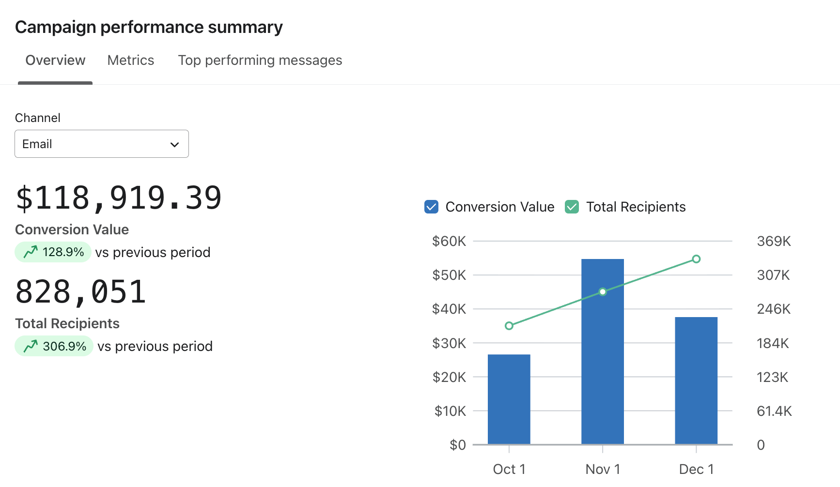Switch to the Metrics tab

(130, 60)
